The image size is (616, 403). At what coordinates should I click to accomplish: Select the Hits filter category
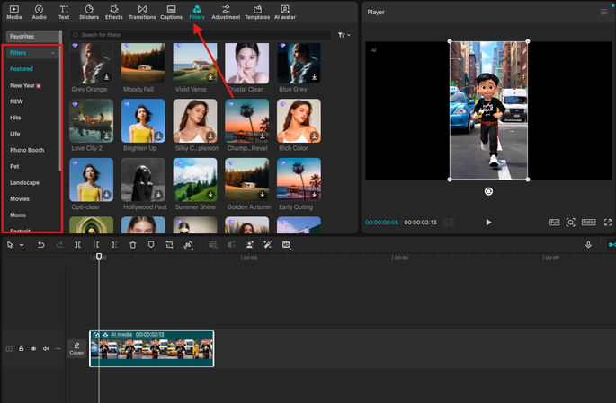(15, 118)
